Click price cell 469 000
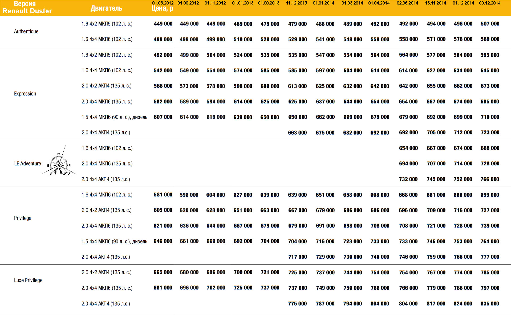 tap(243, 24)
